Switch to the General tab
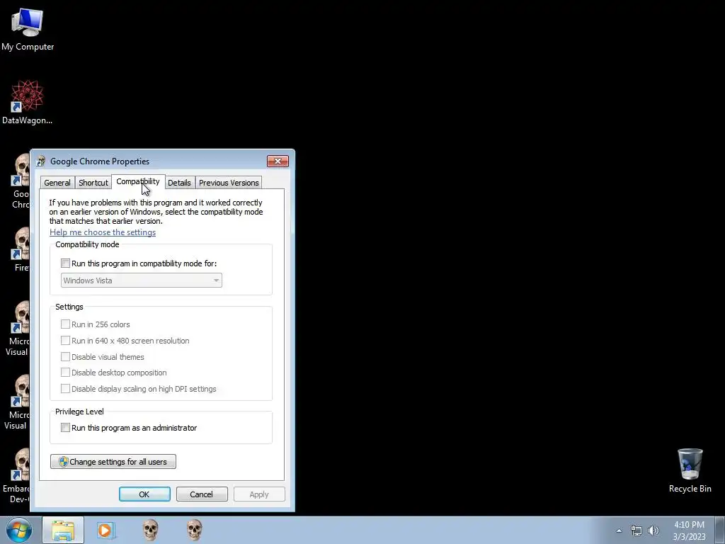 coord(57,183)
